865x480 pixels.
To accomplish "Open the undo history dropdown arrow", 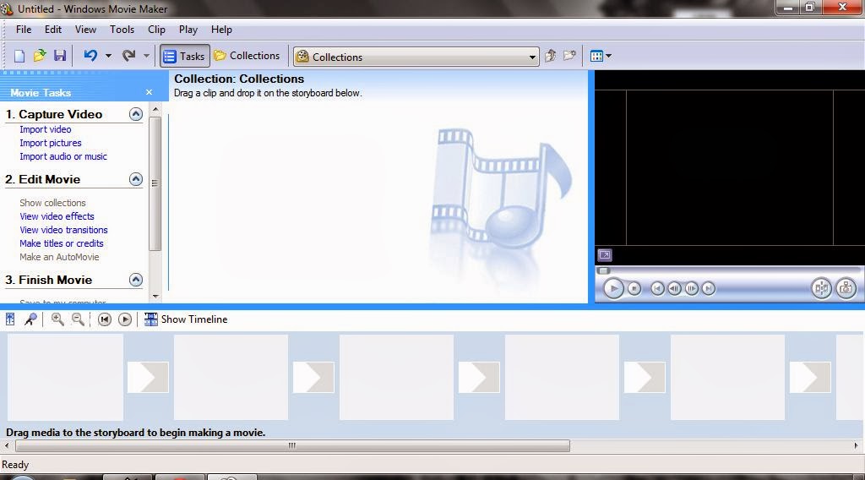I will tap(108, 56).
